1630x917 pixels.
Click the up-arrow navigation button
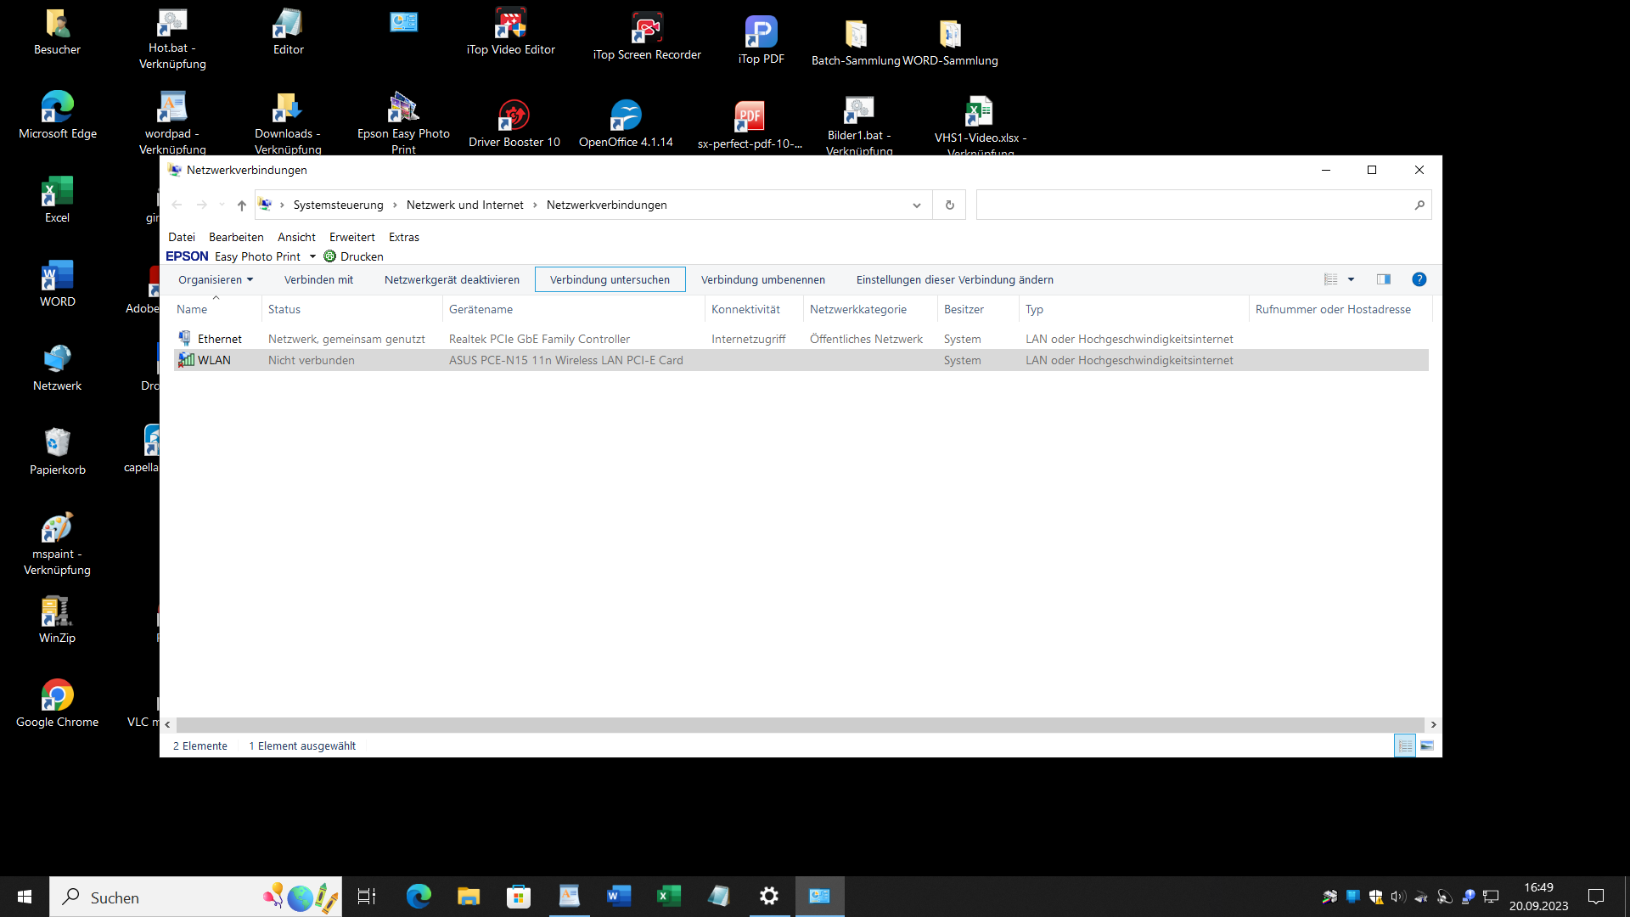[241, 205]
